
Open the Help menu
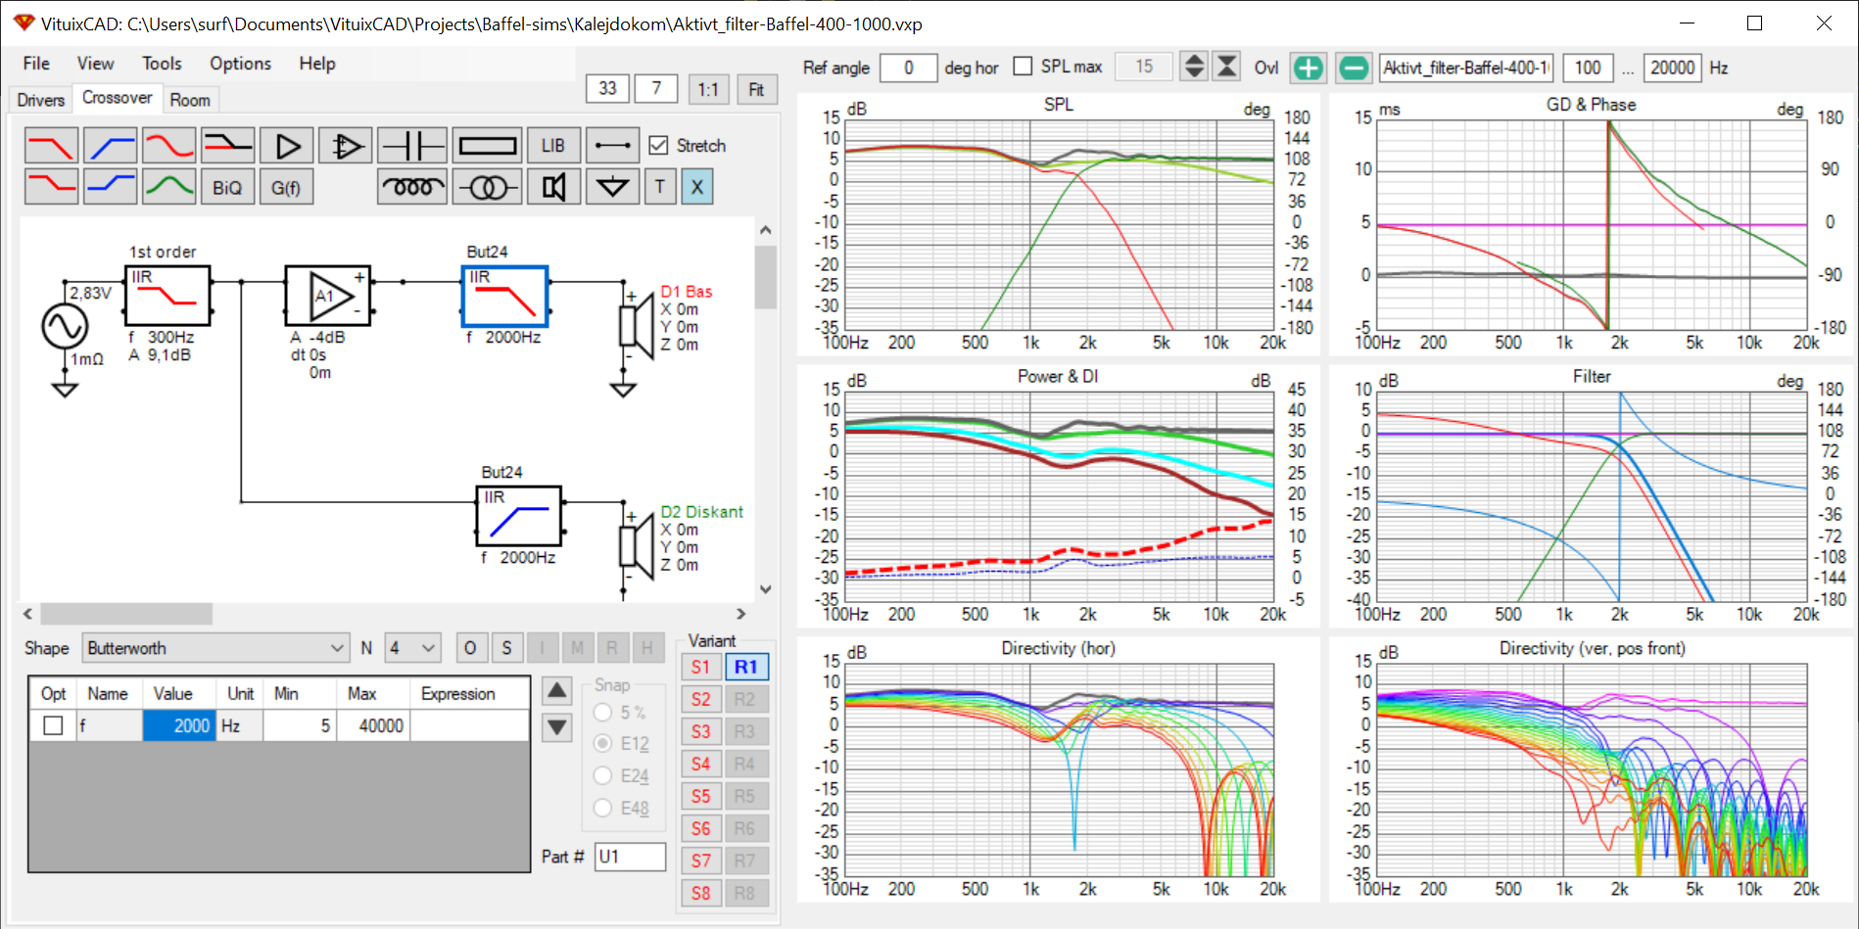pos(317,64)
